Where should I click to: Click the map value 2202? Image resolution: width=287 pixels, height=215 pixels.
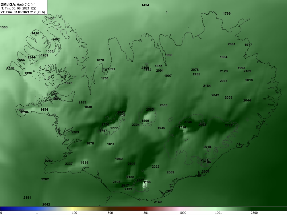click(x=45, y=179)
